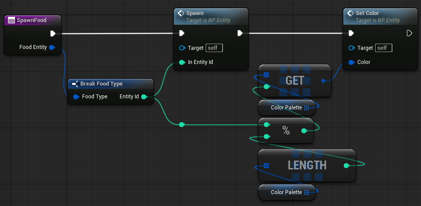Screen dimensions: 421x206
Task: Click the Food Entity output pin
Action: pyautogui.click(x=52, y=47)
